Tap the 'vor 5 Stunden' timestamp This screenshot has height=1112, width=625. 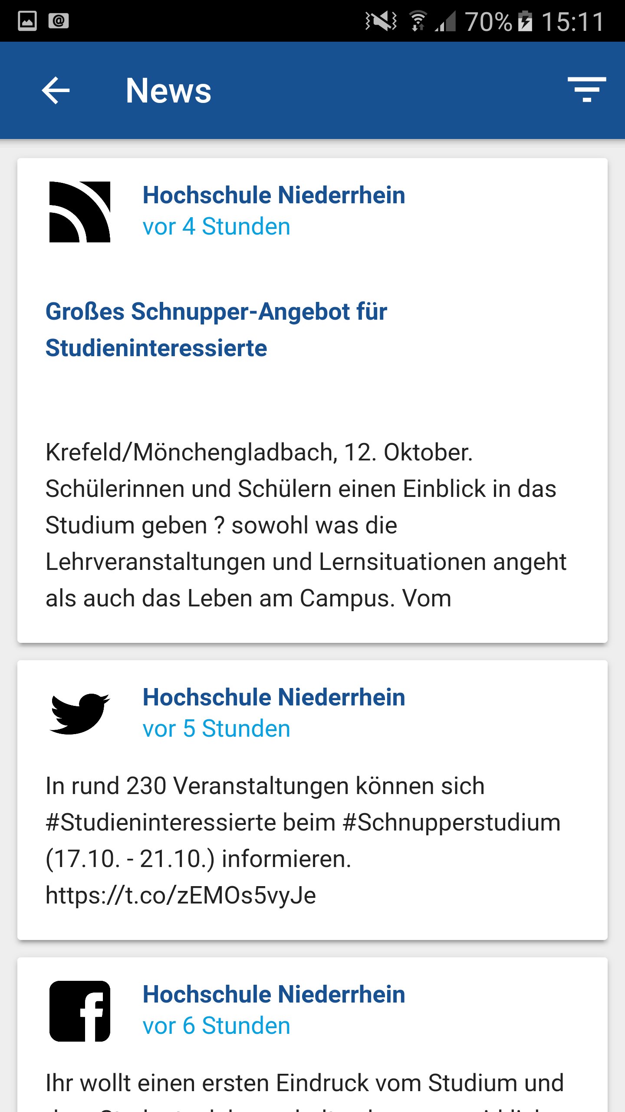pos(216,728)
